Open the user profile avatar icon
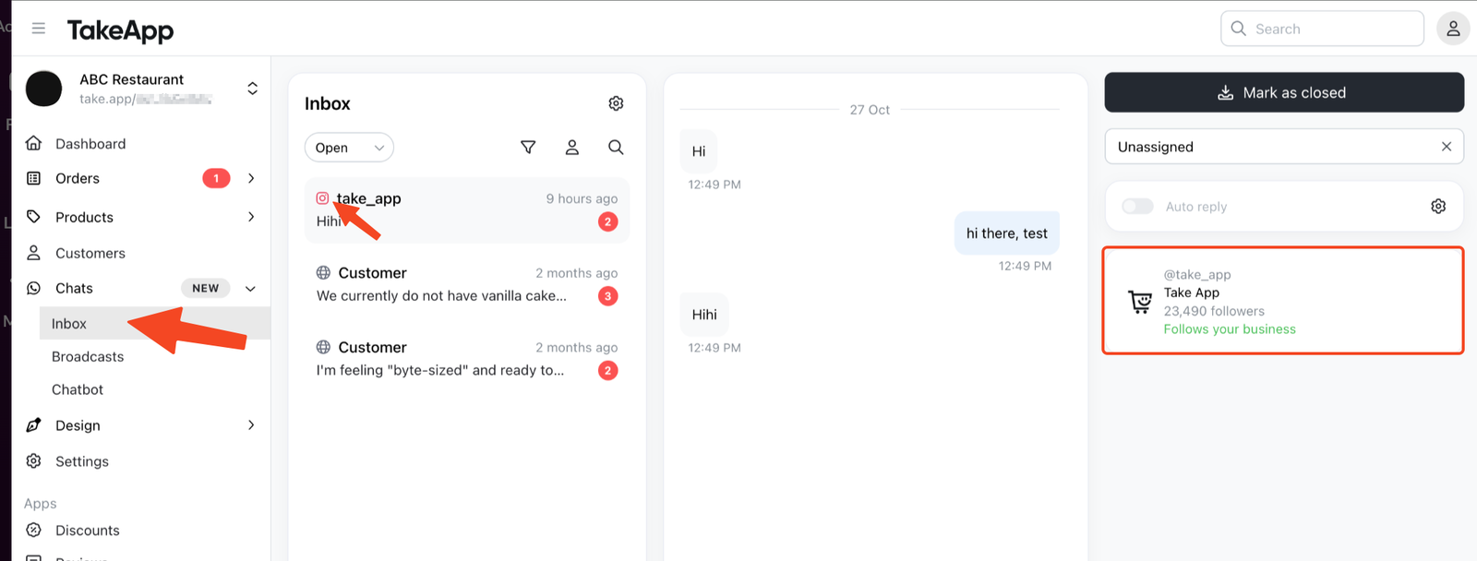 (1453, 29)
